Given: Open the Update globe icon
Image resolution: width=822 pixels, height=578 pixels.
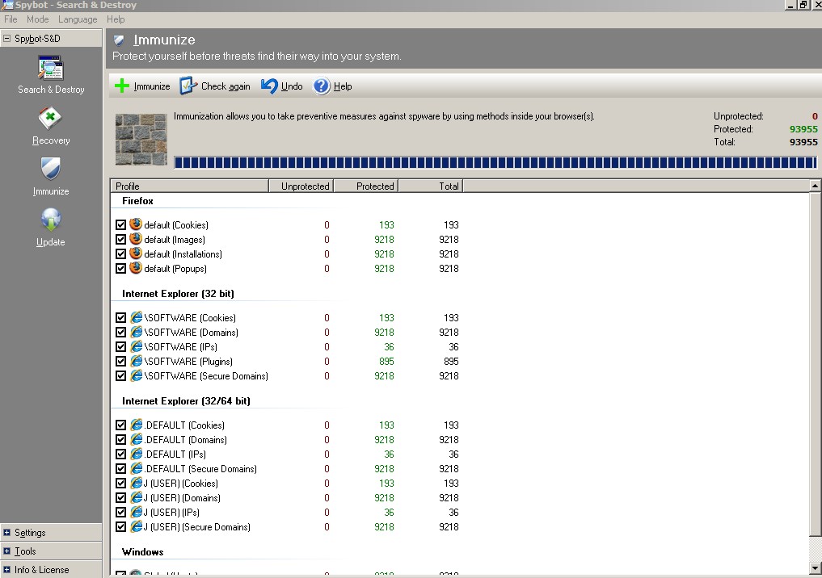Looking at the screenshot, I should [50, 220].
